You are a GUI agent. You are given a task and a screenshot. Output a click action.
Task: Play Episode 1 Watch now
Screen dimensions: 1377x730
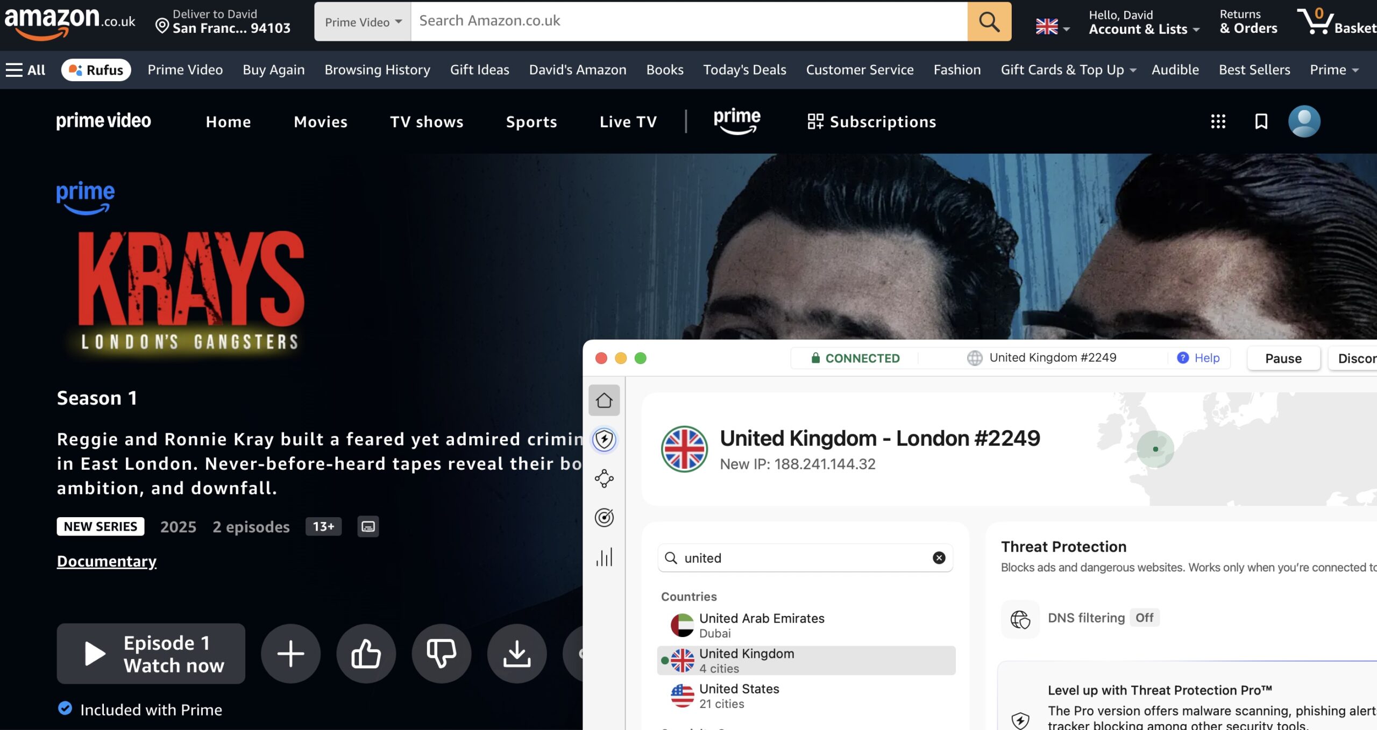point(151,654)
